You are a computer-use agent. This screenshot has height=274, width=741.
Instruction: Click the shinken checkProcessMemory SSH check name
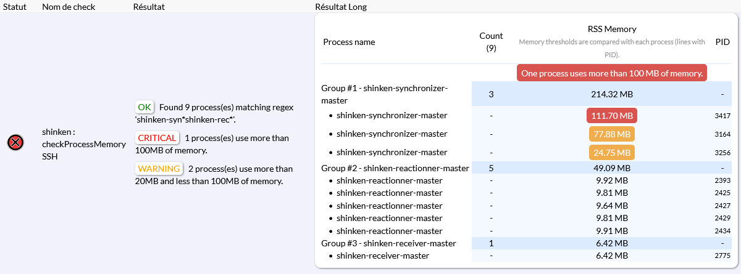click(x=83, y=144)
